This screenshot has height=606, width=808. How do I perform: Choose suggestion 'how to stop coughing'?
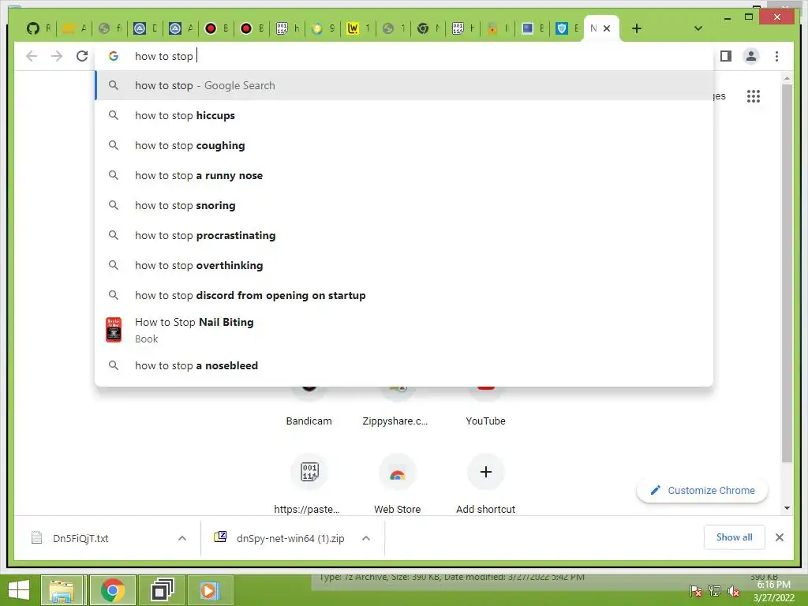click(405, 145)
